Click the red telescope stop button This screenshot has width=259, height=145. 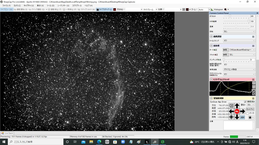[237, 111]
